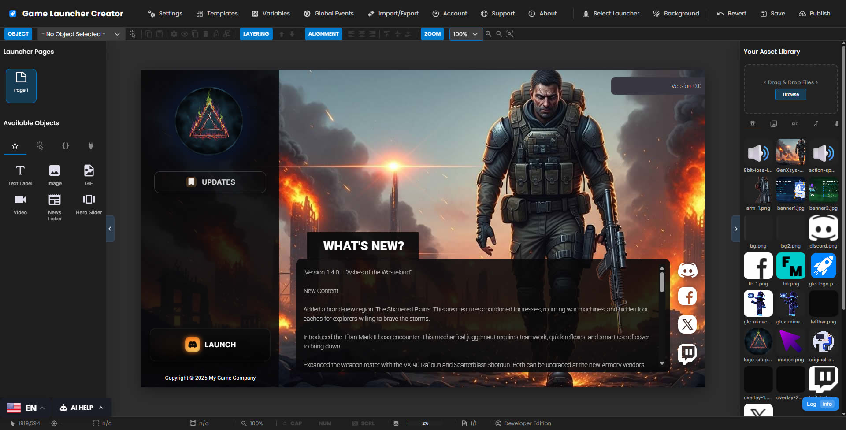The image size is (846, 430).
Task: Click the zoom-in magnifier in the toolbar
Action: click(x=488, y=34)
